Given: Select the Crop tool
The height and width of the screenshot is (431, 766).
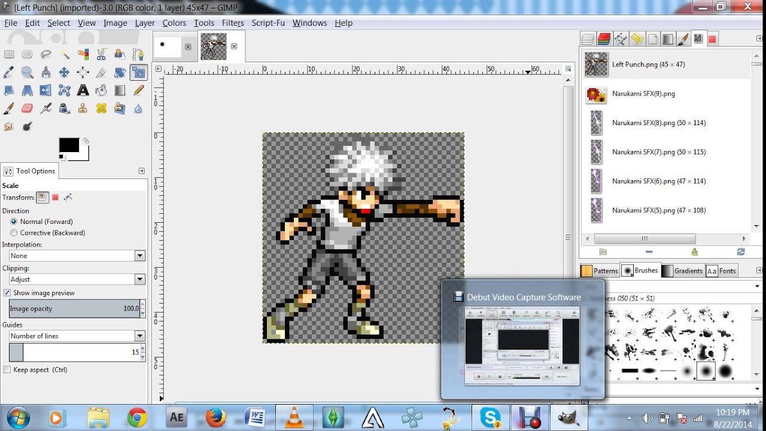Looking at the screenshot, I should coord(101,72).
